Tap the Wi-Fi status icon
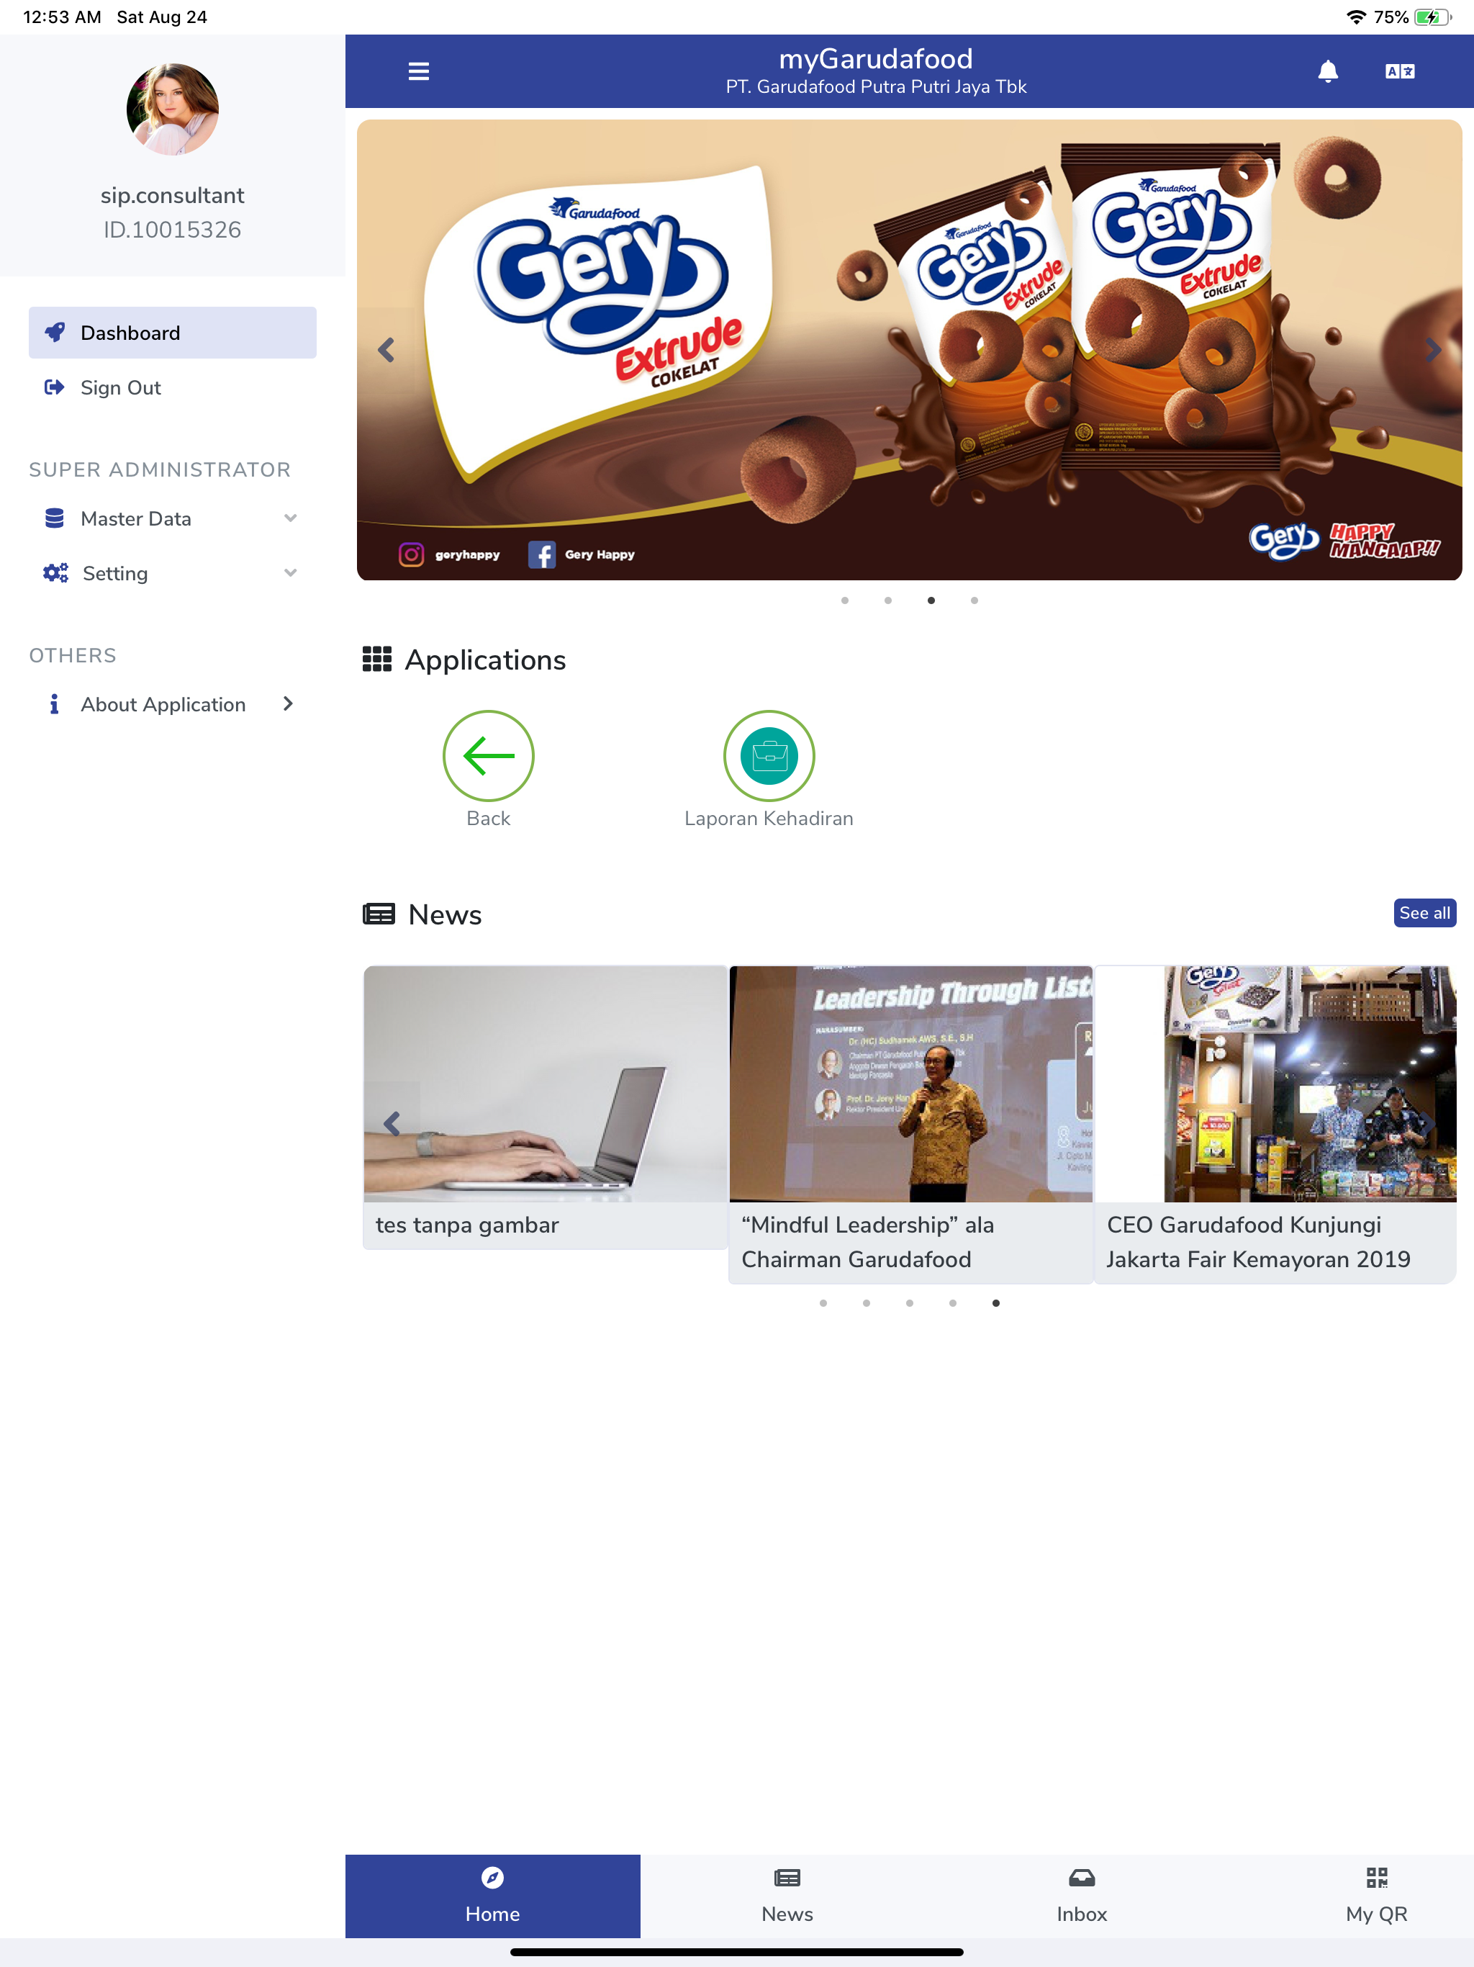Image resolution: width=1474 pixels, height=1967 pixels. 1356,17
